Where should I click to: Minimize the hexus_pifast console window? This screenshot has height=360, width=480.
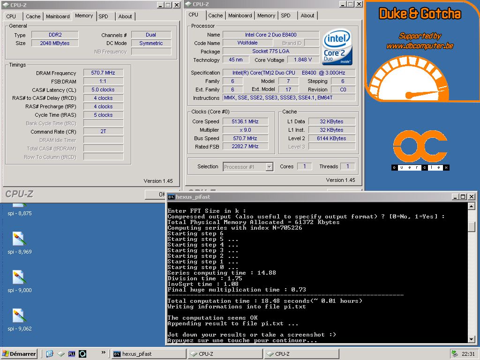click(455, 197)
